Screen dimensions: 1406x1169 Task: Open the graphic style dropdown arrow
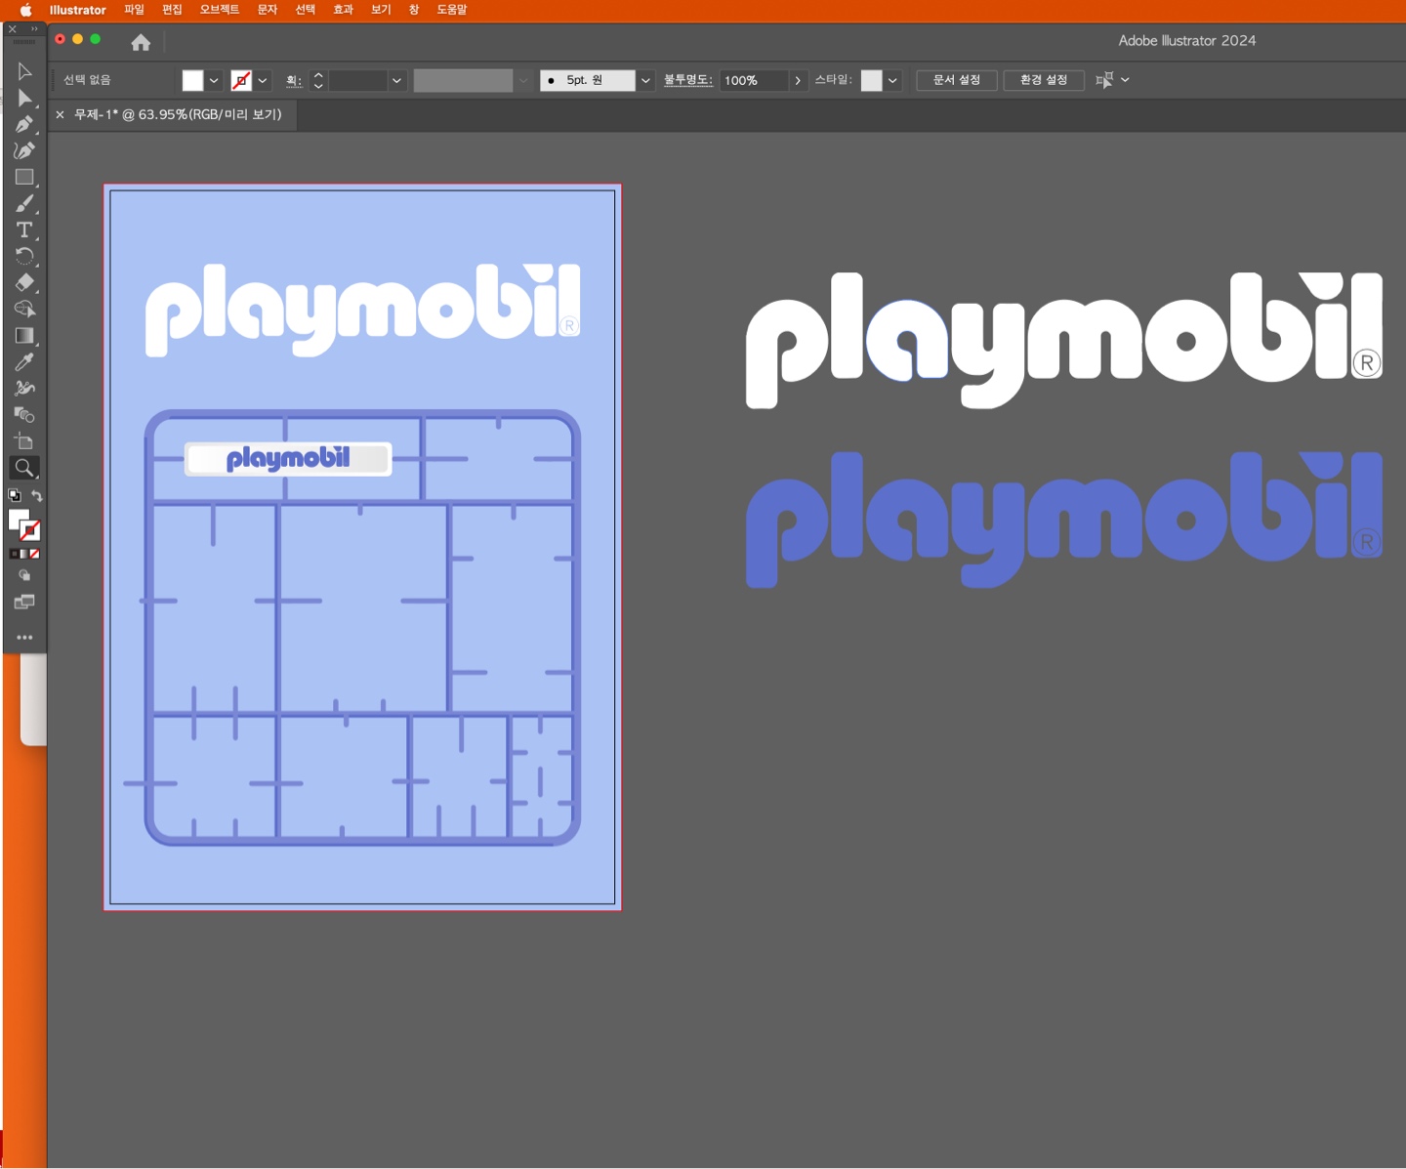892,80
